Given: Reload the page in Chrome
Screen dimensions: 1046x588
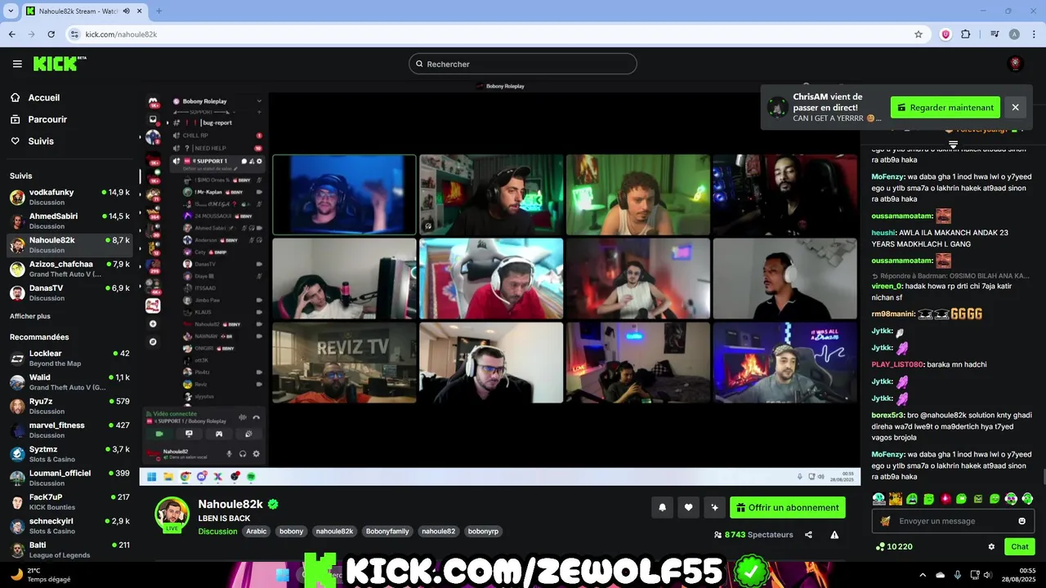Looking at the screenshot, I should pos(51,34).
